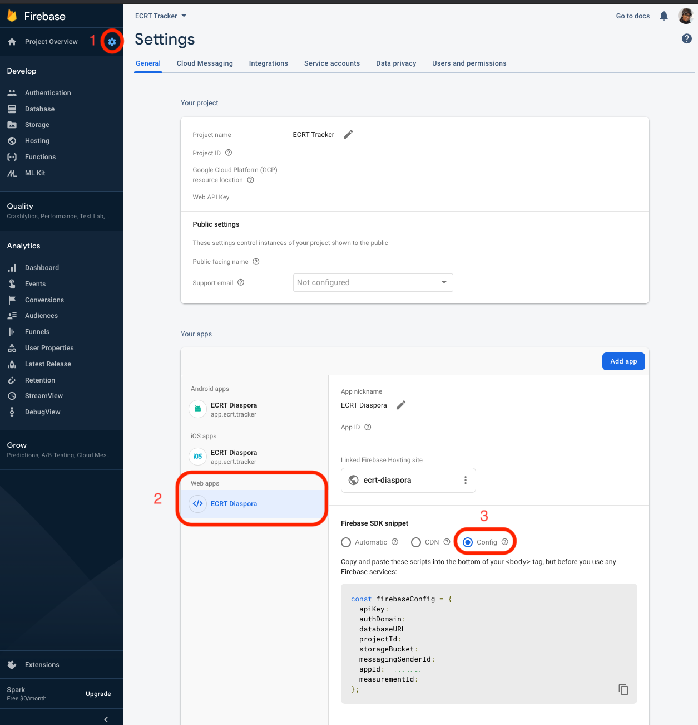Switch to Cloud Messaging tab

pos(205,63)
